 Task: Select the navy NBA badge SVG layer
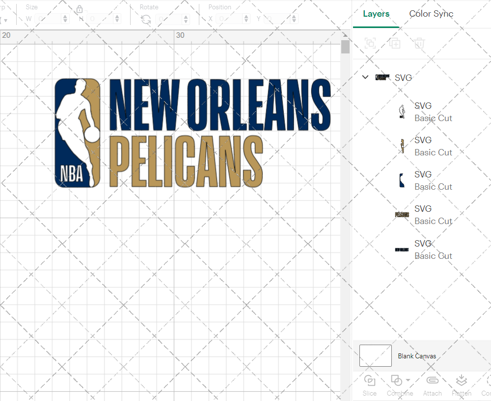coord(402,181)
